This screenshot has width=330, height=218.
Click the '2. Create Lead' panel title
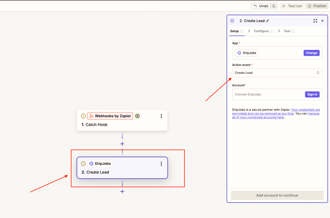point(252,21)
